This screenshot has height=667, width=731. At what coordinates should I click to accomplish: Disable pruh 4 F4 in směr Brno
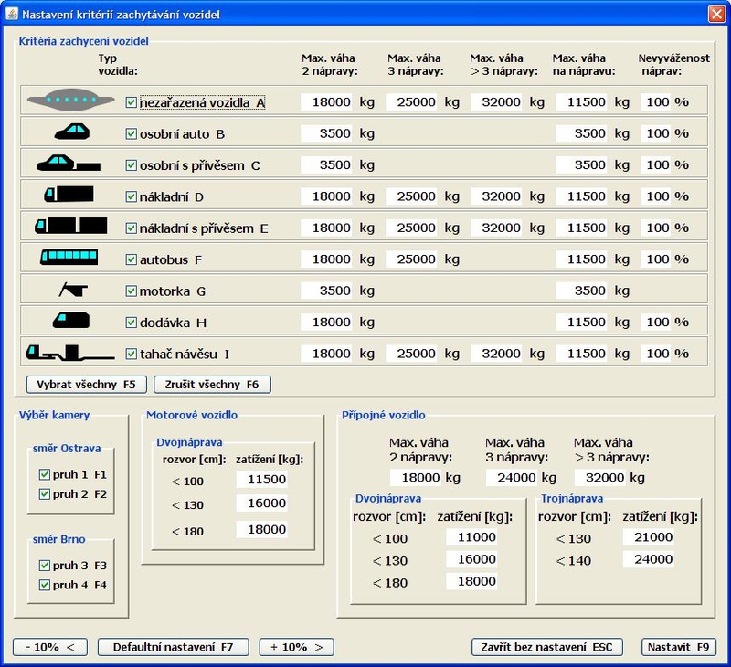click(x=45, y=585)
